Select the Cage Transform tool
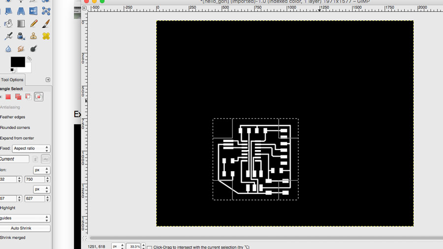443x249 pixels. click(46, 11)
